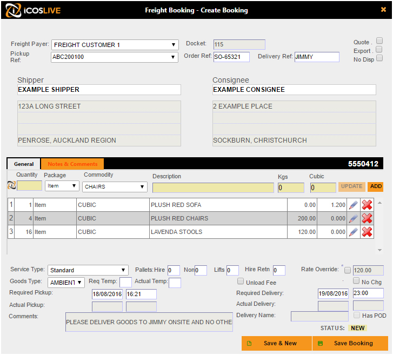Click the Delivery Ref field
The width and height of the screenshot is (393, 355).
[317, 57]
